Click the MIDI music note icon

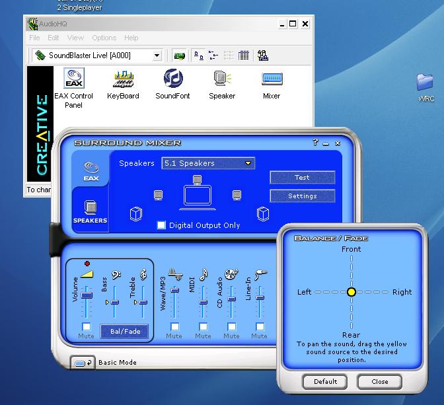coord(203,274)
